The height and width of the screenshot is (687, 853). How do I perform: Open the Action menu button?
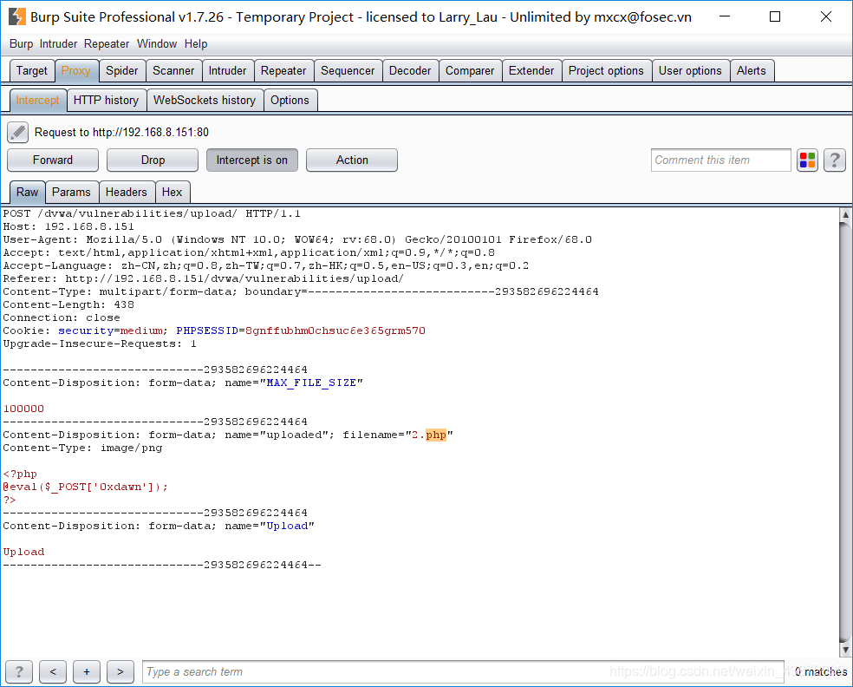(x=352, y=160)
